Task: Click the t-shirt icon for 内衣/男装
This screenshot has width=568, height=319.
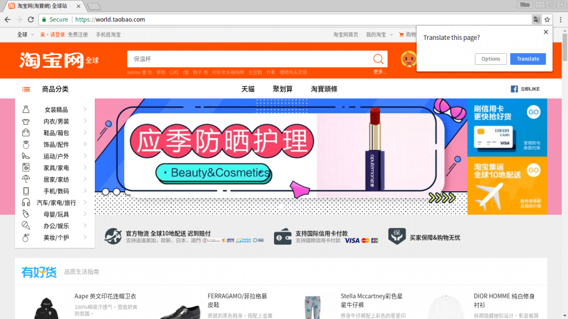Action: tap(26, 121)
